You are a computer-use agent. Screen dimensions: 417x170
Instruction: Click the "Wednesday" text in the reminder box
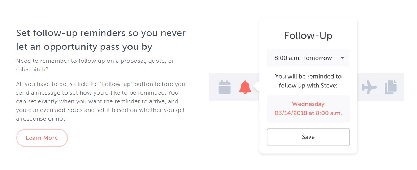click(x=308, y=104)
